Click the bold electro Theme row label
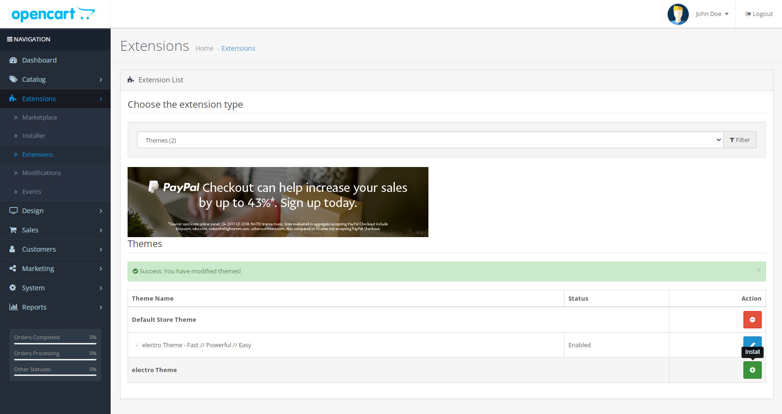Viewport: 782px width, 414px height. 154,370
